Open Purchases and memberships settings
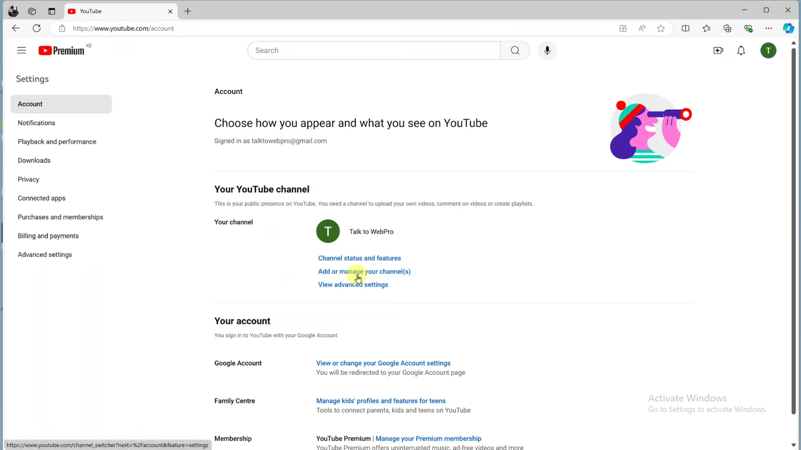Viewport: 801px width, 450px height. point(61,217)
